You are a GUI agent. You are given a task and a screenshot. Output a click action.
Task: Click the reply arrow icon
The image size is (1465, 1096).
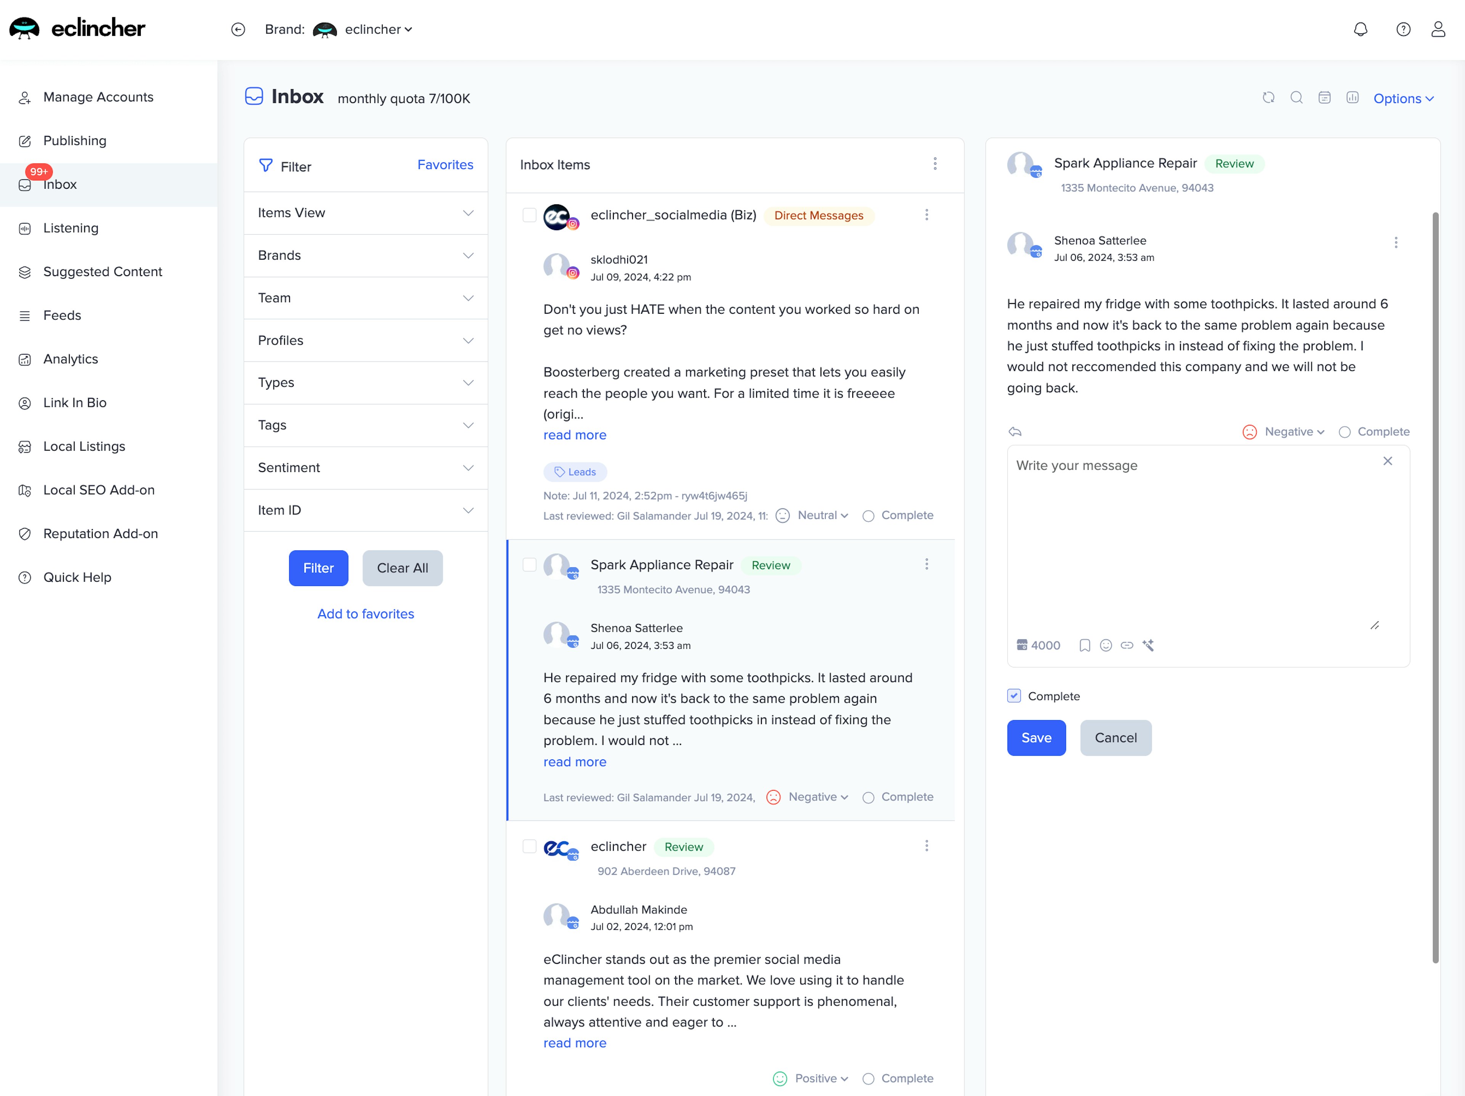click(x=1015, y=432)
